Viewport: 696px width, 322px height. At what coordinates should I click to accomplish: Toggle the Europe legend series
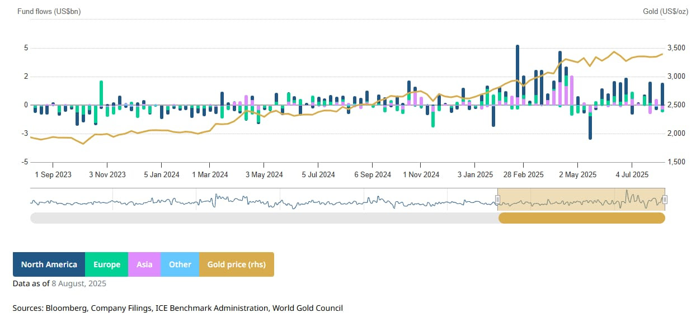(107, 264)
